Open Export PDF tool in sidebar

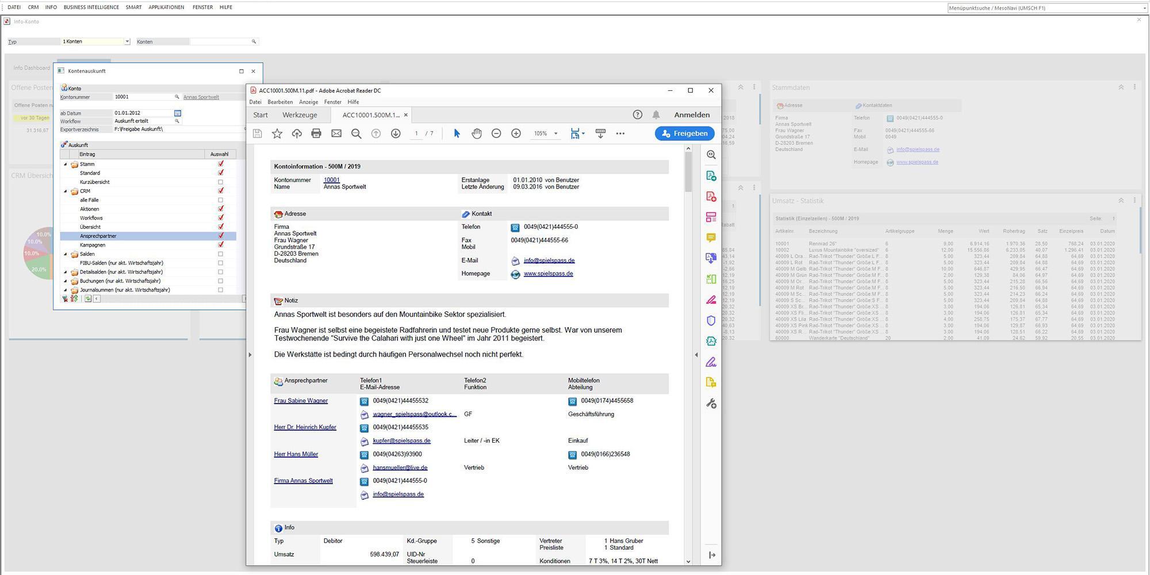(711, 175)
